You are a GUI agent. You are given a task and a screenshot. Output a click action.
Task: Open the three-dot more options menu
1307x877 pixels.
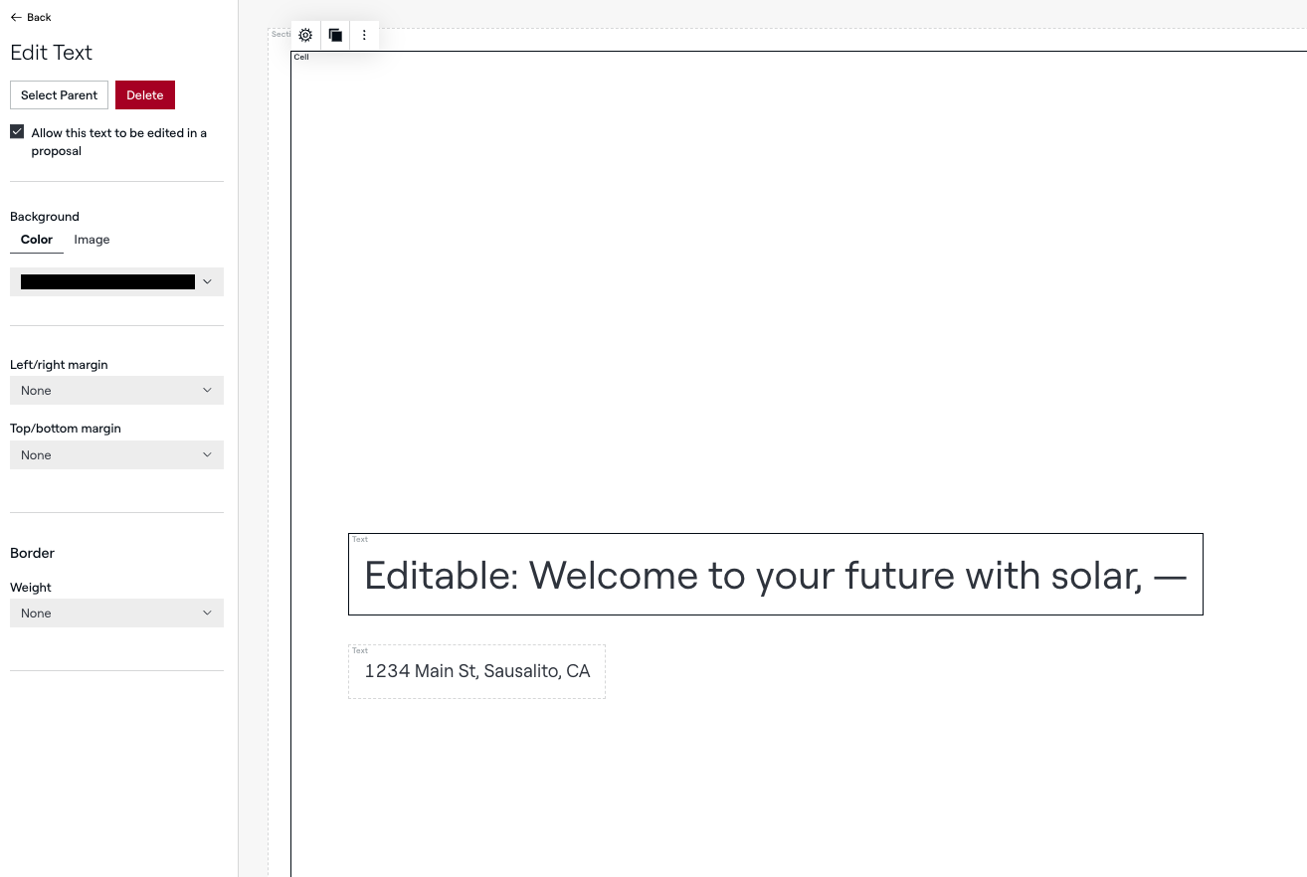tap(364, 35)
